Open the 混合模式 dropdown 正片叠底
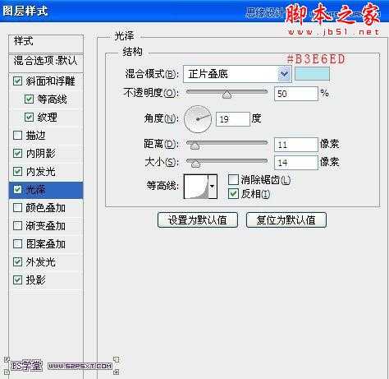 point(237,74)
